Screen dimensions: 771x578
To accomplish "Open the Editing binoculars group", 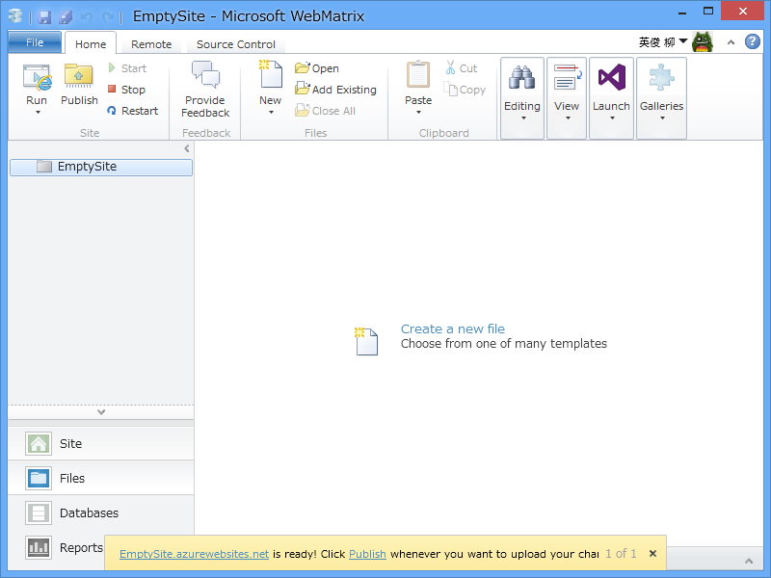I will pyautogui.click(x=522, y=98).
